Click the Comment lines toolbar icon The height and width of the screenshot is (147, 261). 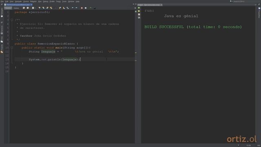click(91, 8)
